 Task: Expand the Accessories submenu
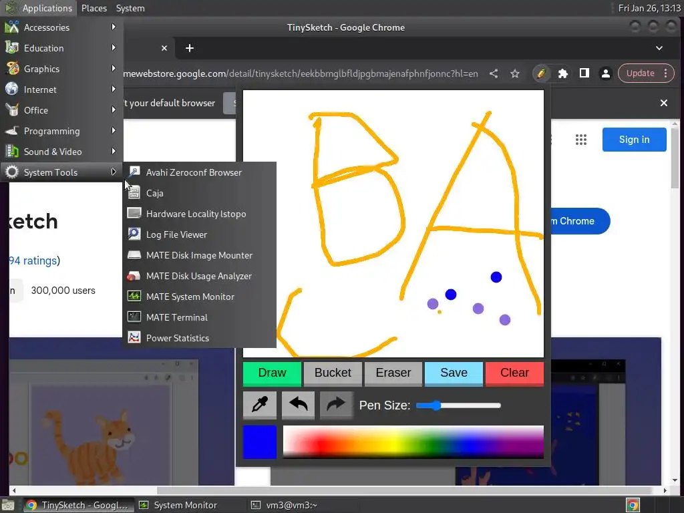pos(61,27)
